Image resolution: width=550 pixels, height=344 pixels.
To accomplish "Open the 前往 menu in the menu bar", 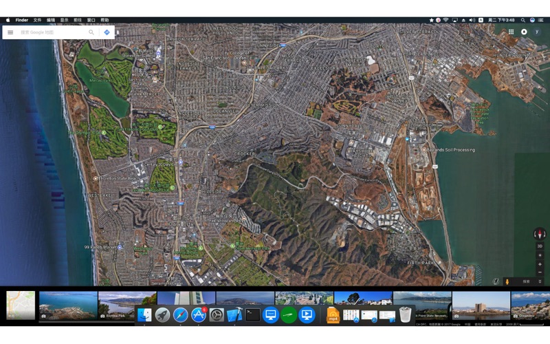I will coord(78,20).
